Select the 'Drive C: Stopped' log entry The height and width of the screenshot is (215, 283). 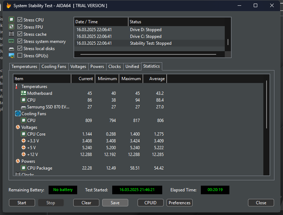(x=149, y=36)
